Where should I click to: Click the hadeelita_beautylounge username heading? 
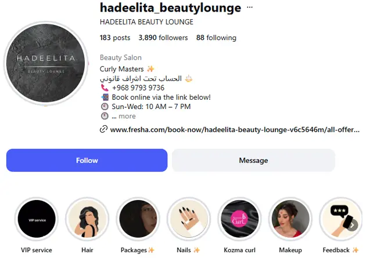[x=170, y=8]
